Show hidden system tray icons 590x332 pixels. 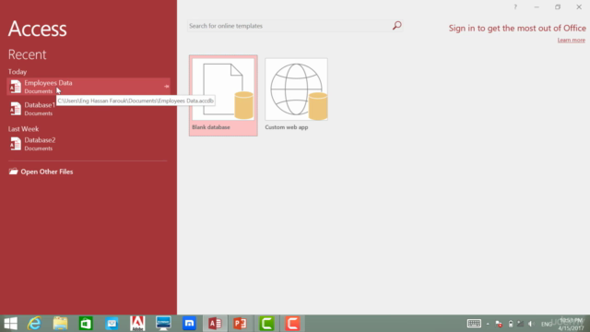coord(488,324)
